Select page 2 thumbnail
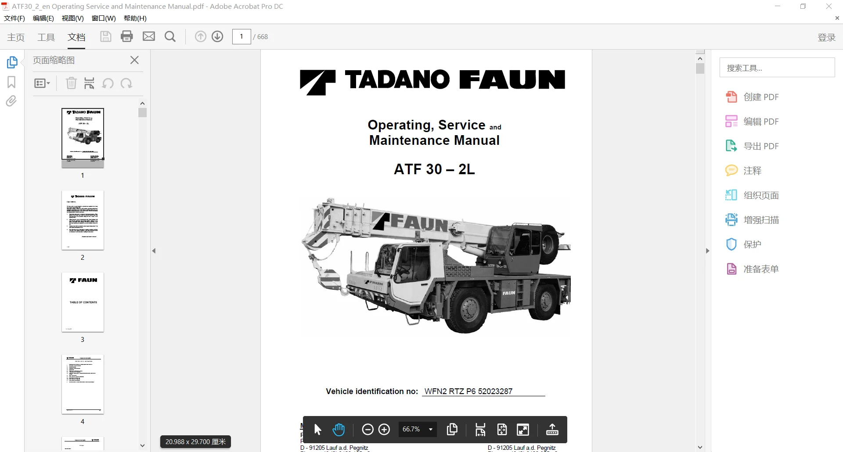The image size is (843, 452). click(x=83, y=220)
